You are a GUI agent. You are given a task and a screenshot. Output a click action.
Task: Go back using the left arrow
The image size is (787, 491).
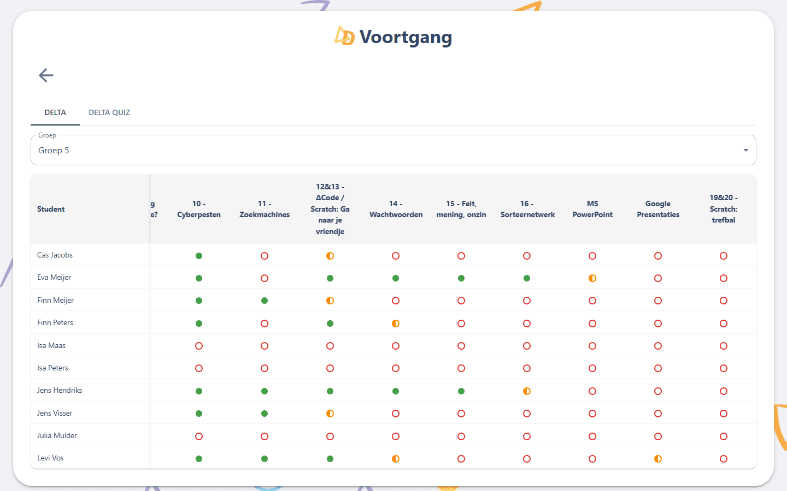pyautogui.click(x=46, y=75)
